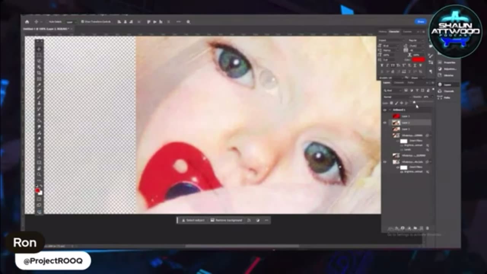
Task: Toggle visibility of Layer 2
Action: (x=385, y=123)
